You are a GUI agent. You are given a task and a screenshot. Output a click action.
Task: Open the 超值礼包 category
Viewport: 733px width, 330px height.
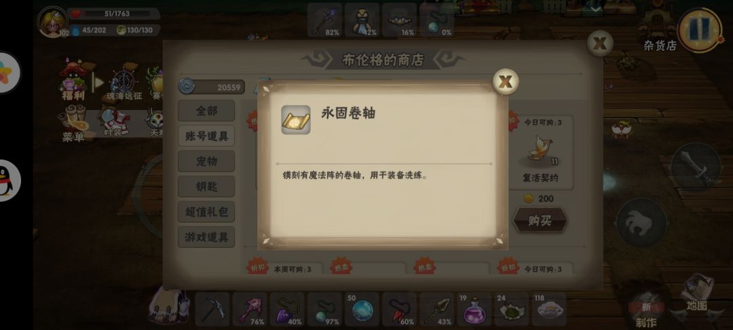206,212
